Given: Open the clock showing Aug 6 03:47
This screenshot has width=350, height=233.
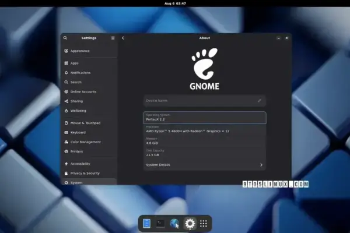Looking at the screenshot, I should (x=175, y=3).
